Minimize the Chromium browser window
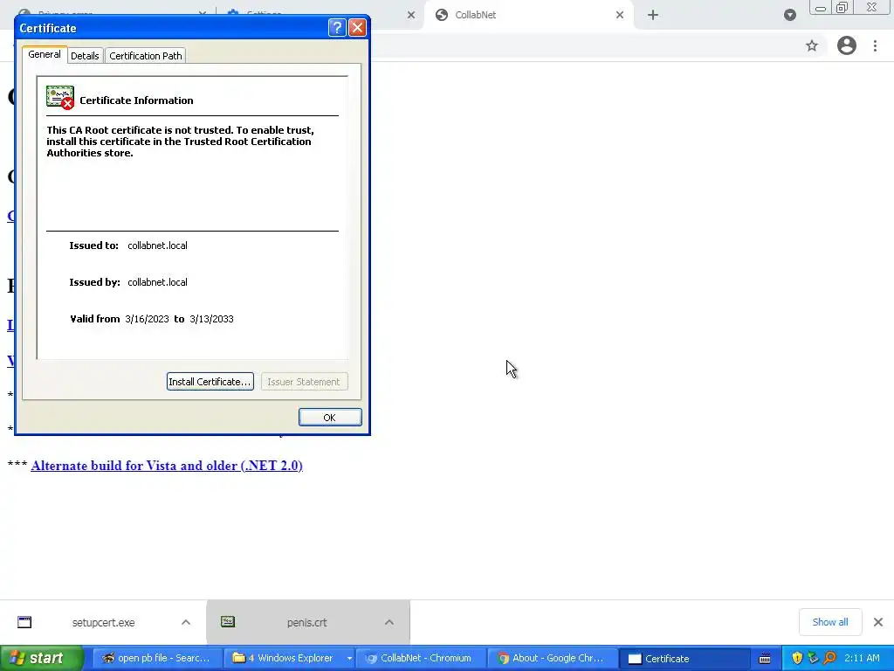This screenshot has height=671, width=894. pos(821,8)
